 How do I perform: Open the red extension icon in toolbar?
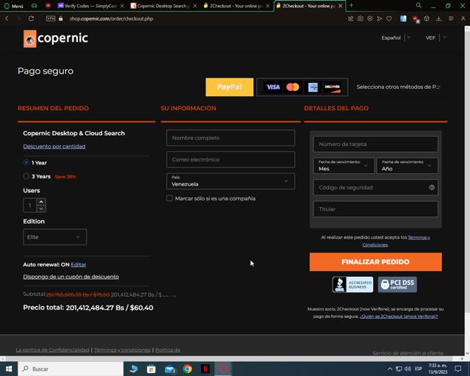pos(416,19)
